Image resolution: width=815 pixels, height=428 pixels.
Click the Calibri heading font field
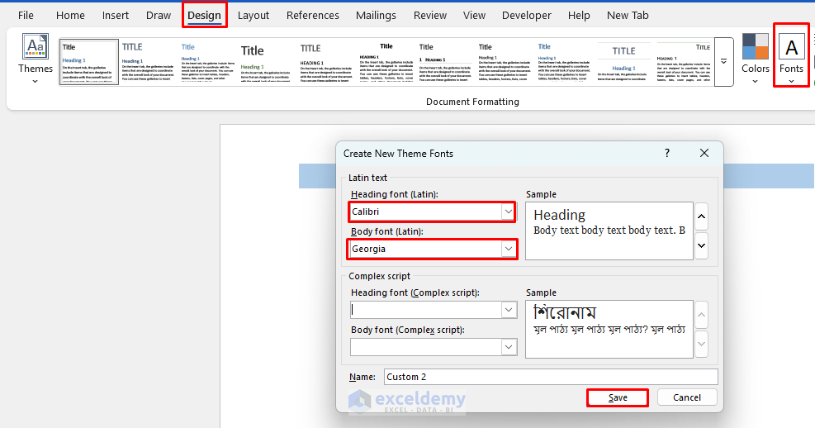[x=426, y=212]
